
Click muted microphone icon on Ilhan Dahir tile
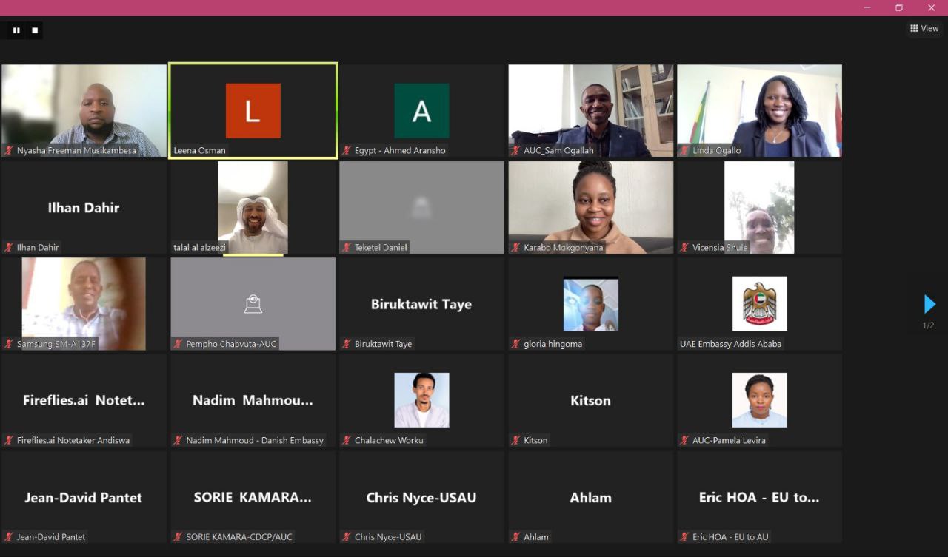click(x=9, y=248)
